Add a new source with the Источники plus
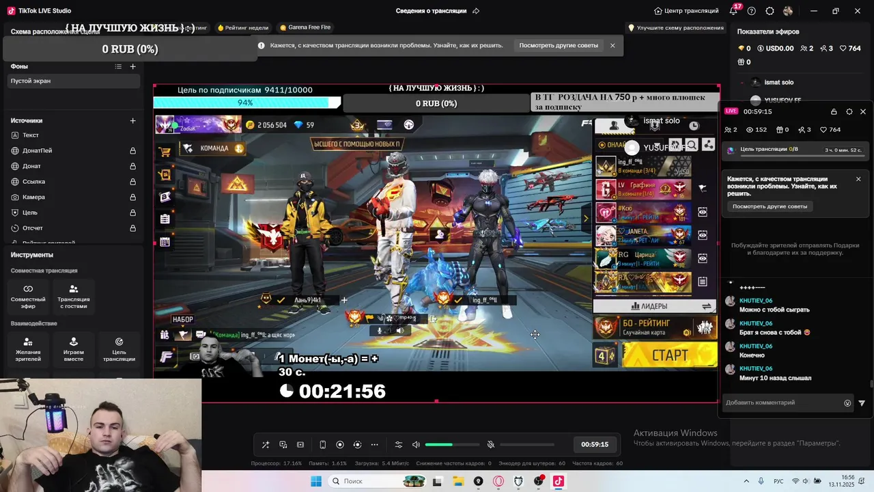 click(x=133, y=121)
